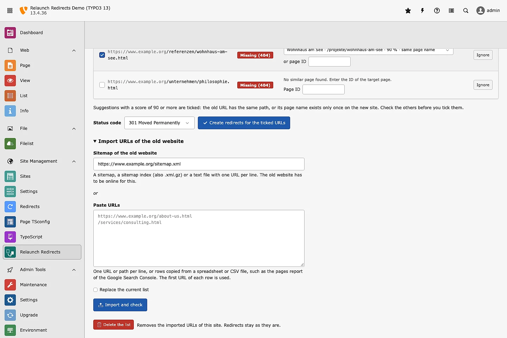Open the Sites module
The width and height of the screenshot is (507, 338).
(x=42, y=176)
